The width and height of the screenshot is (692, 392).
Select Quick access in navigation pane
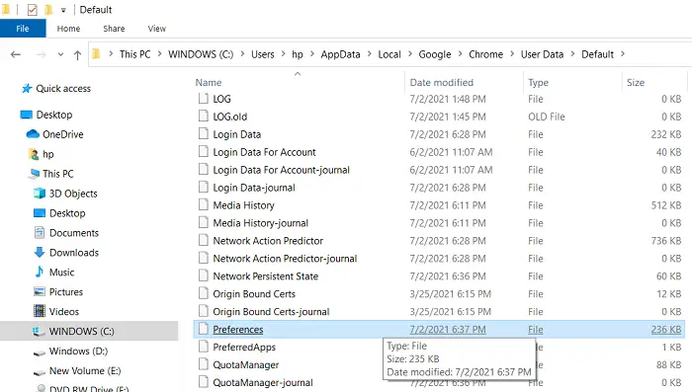point(63,89)
